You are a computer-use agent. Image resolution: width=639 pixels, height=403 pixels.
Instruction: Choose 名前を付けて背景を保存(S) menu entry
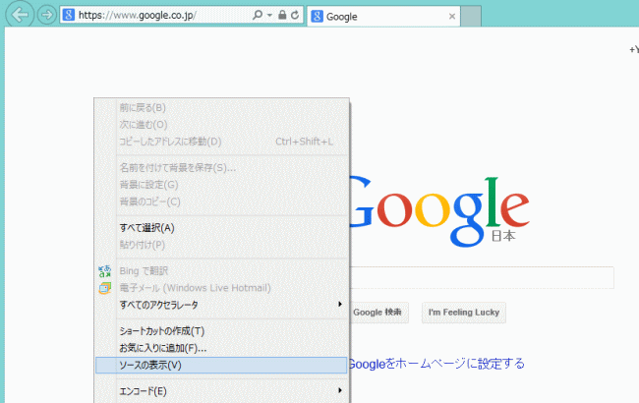pyautogui.click(x=221, y=167)
